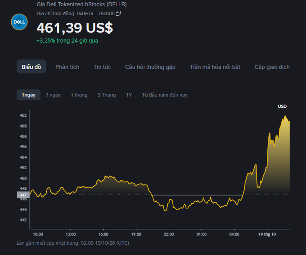Select the 7 ngày time range
The width and height of the screenshot is (306, 255).
53,95
